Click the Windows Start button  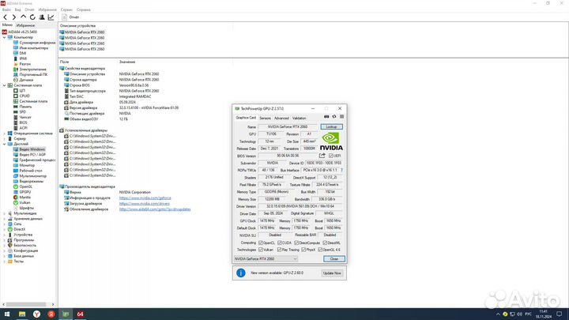(6, 313)
